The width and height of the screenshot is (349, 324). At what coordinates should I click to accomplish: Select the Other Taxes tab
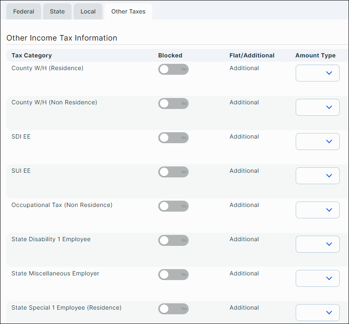click(x=128, y=11)
